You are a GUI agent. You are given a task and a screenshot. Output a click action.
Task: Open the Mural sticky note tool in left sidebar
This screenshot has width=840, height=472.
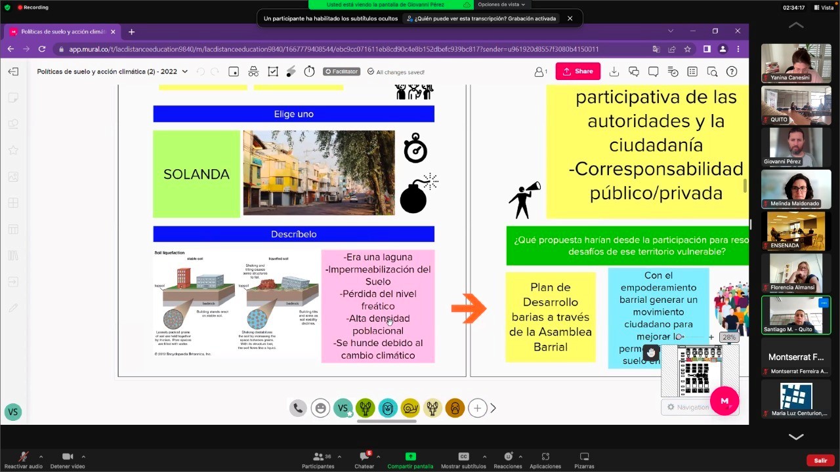tap(13, 98)
